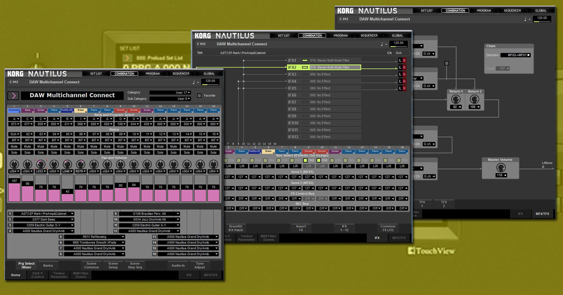The height and width of the screenshot is (295, 563).
Task: Click the Return 2 knob in the MFX/TFX window
Action: [x=474, y=100]
